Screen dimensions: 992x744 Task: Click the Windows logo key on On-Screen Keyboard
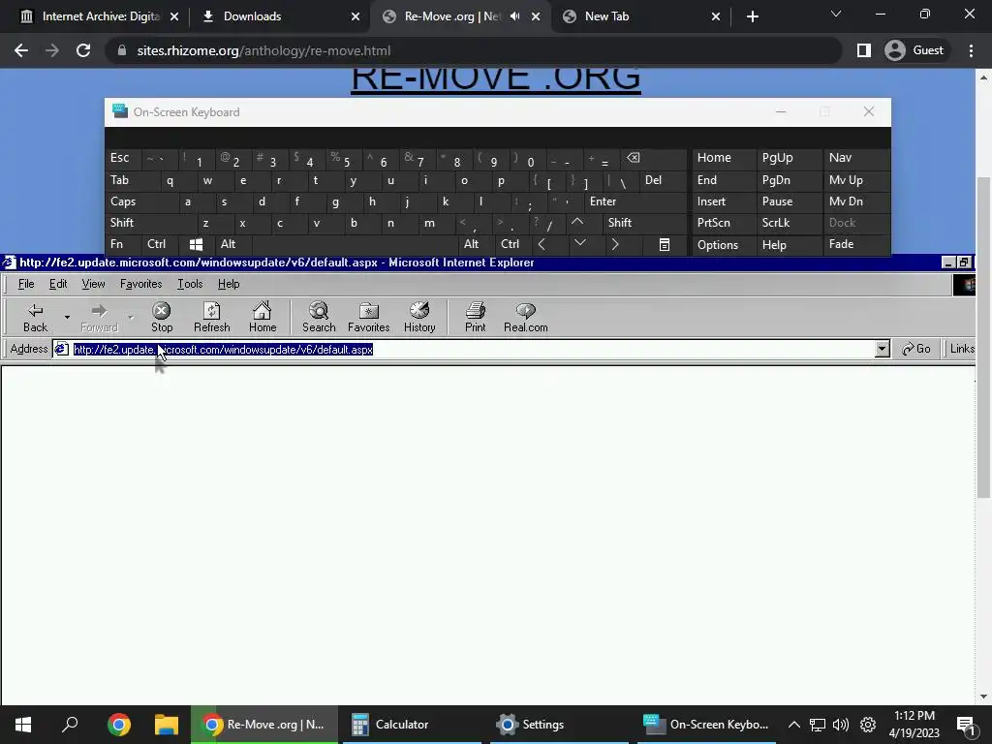[196, 244]
